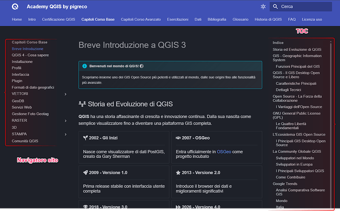Image resolution: width=340 pixels, height=211 pixels.
Task: Open the Glossario tab
Action: [x=240, y=19]
